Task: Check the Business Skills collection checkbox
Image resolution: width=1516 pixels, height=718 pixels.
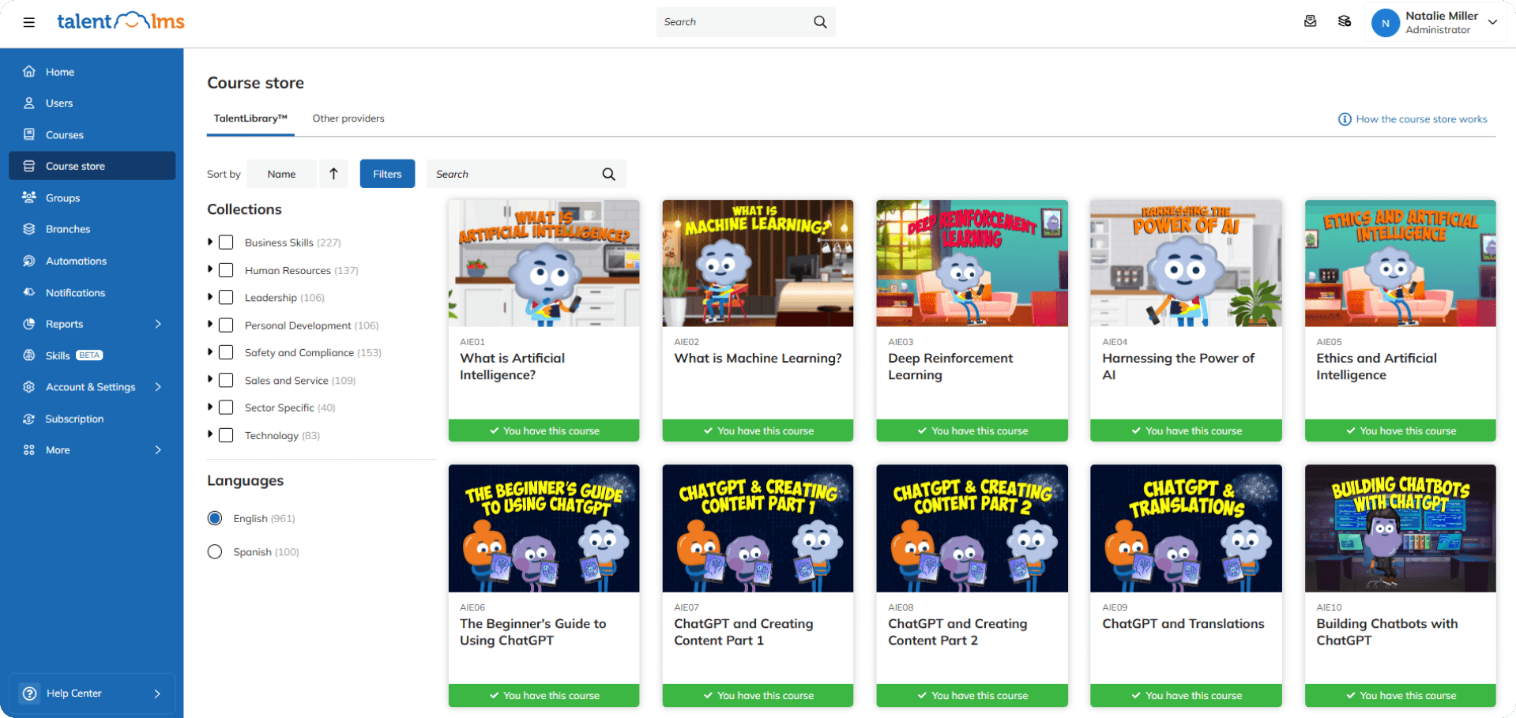Action: [x=226, y=242]
